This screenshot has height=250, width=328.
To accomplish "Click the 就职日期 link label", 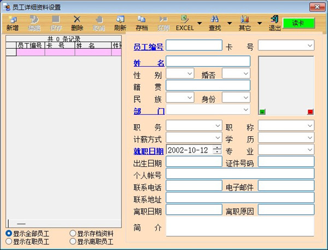I will 149,151.
